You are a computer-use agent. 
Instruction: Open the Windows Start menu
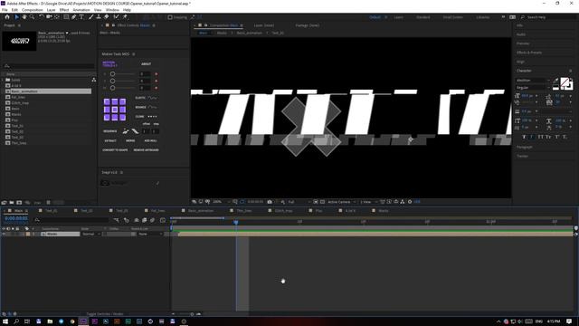point(5,321)
